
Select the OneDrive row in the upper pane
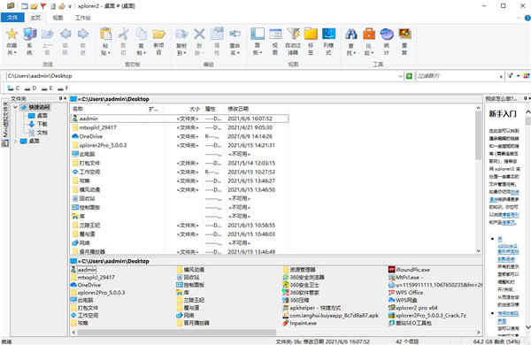point(180,136)
